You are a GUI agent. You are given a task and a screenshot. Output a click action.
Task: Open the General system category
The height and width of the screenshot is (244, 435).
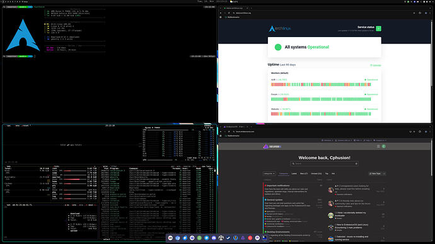274,200
